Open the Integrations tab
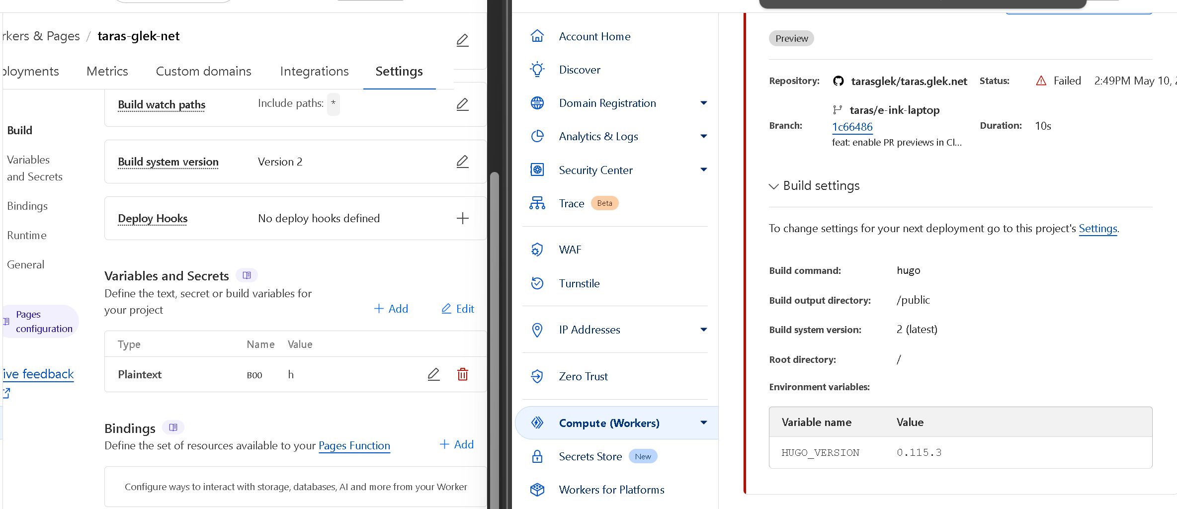 [315, 71]
